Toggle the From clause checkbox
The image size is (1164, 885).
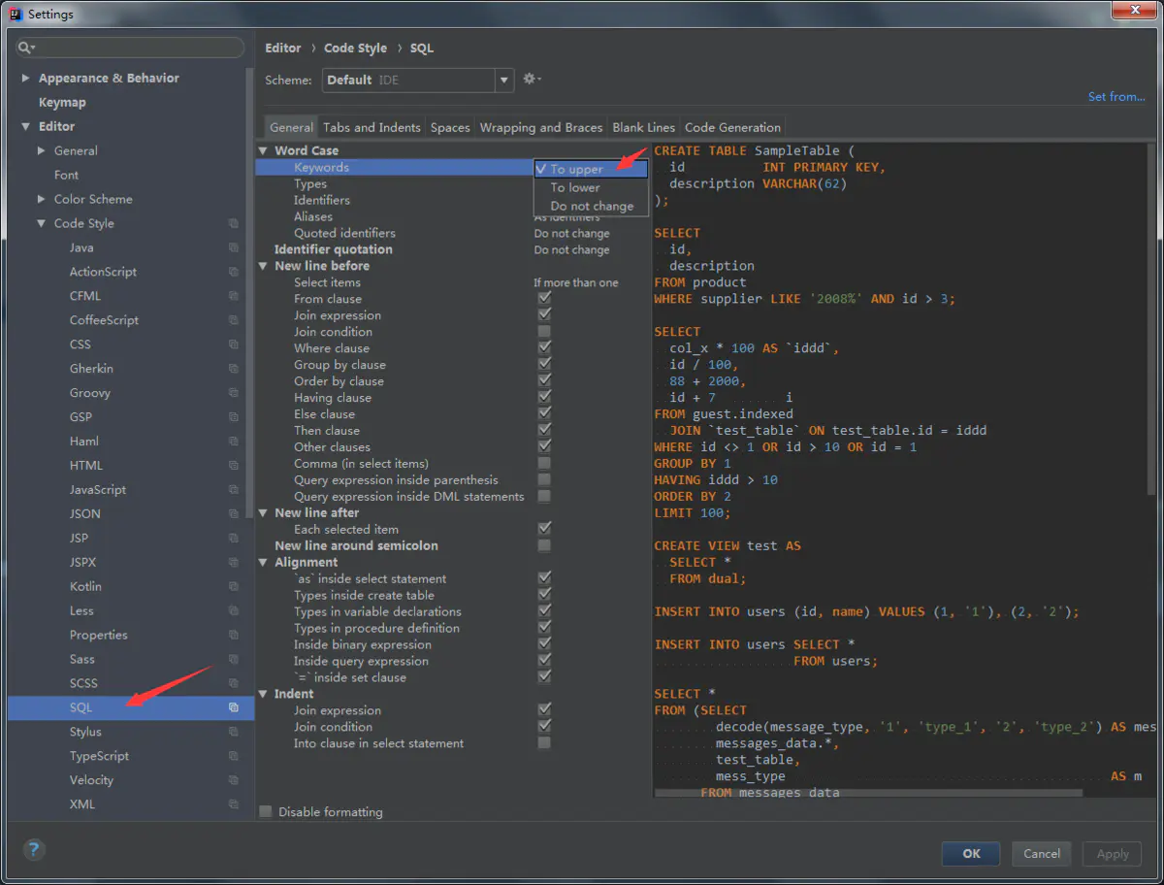[544, 298]
